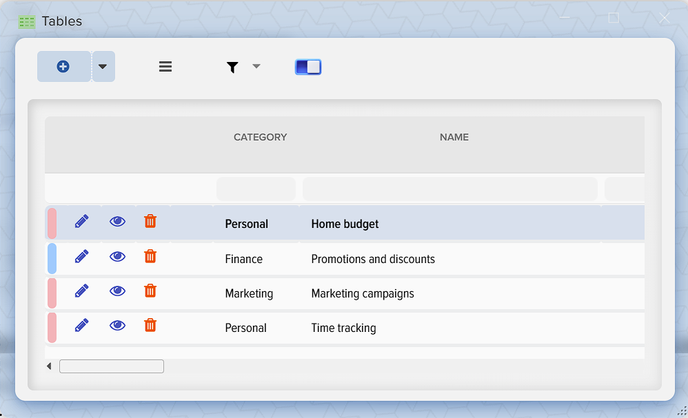
Task: View the Marketing campaigns table eye icon
Action: point(117,291)
